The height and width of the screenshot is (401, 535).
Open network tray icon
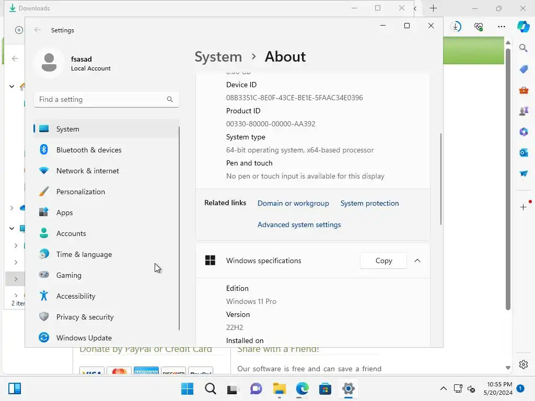[458, 388]
